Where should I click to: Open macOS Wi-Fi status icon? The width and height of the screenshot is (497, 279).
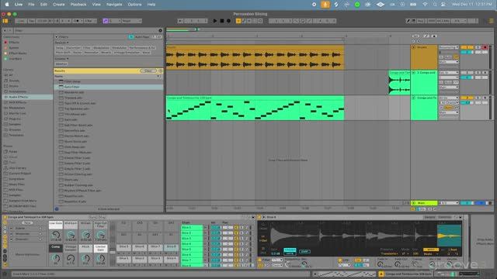[425, 5]
